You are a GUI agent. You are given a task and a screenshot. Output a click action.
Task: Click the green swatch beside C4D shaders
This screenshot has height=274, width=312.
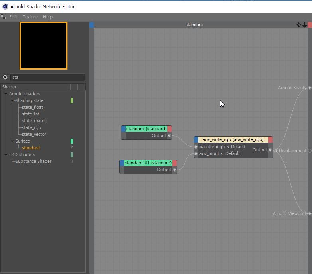tap(72, 155)
